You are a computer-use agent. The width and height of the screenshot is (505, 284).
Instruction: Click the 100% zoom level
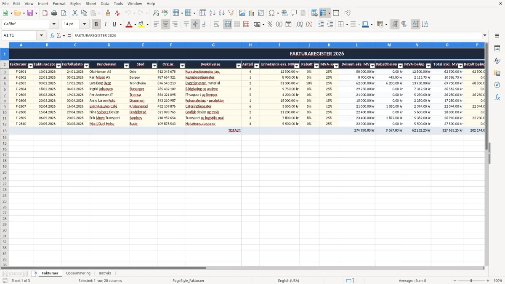pyautogui.click(x=498, y=281)
